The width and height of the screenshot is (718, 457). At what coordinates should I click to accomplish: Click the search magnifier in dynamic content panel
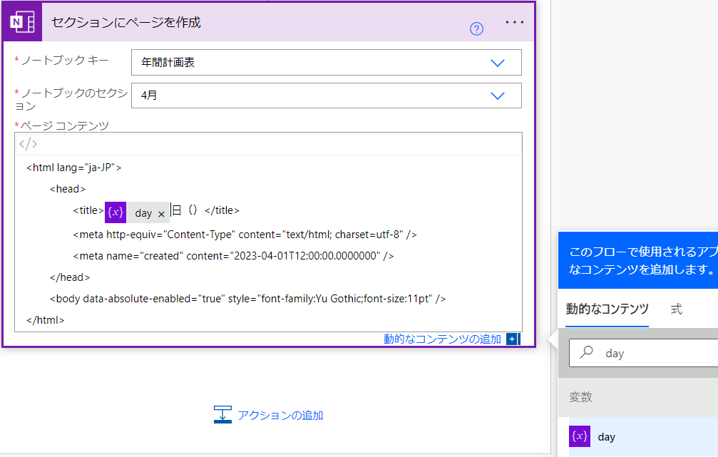(x=587, y=352)
